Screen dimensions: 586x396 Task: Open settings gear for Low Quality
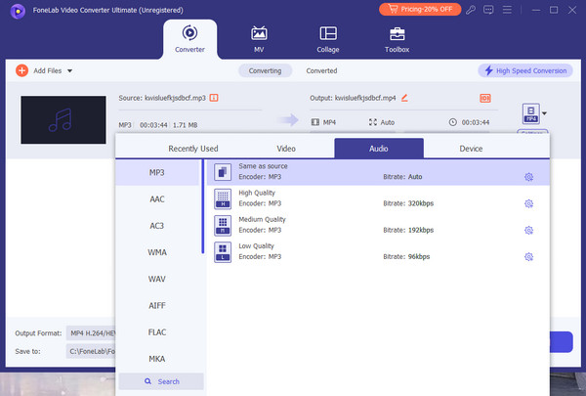[528, 256]
